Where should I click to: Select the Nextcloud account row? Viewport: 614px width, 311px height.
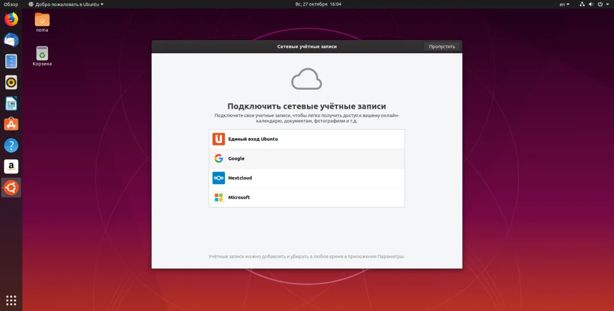[306, 178]
